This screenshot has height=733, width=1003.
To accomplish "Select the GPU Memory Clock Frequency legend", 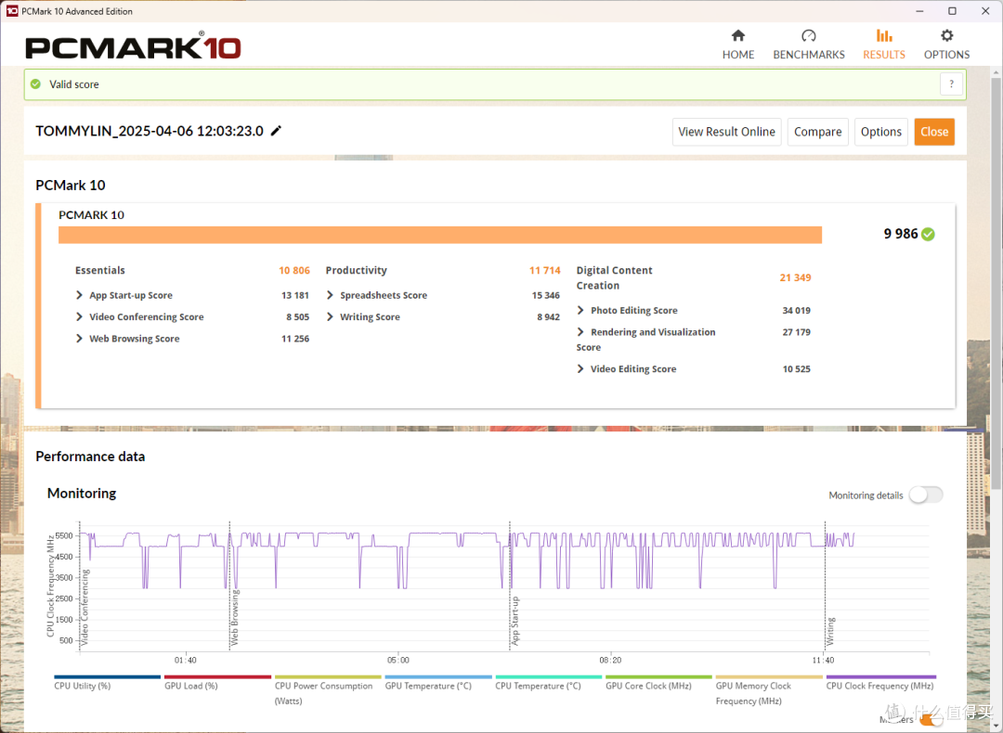I will (x=769, y=691).
